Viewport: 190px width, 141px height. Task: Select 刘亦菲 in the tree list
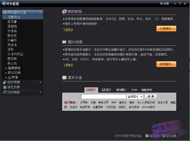click(12, 31)
